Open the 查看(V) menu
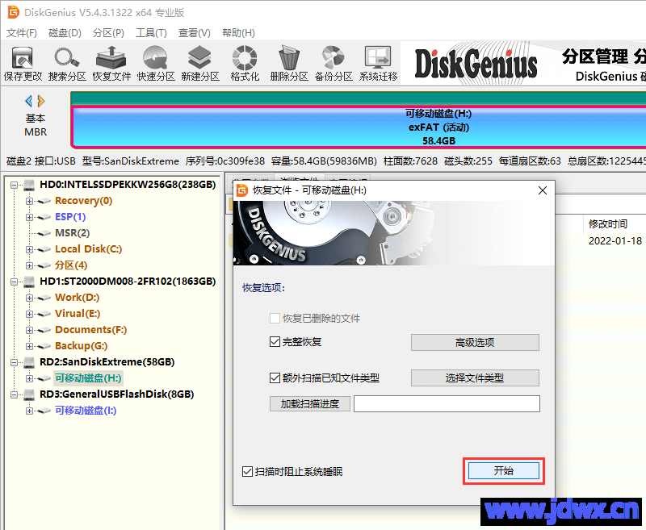Image resolution: width=646 pixels, height=530 pixels. pyautogui.click(x=195, y=33)
